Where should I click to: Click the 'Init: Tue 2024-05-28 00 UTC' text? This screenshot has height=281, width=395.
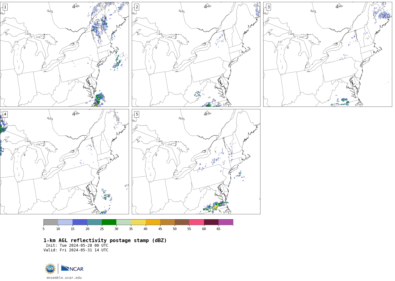77,246
